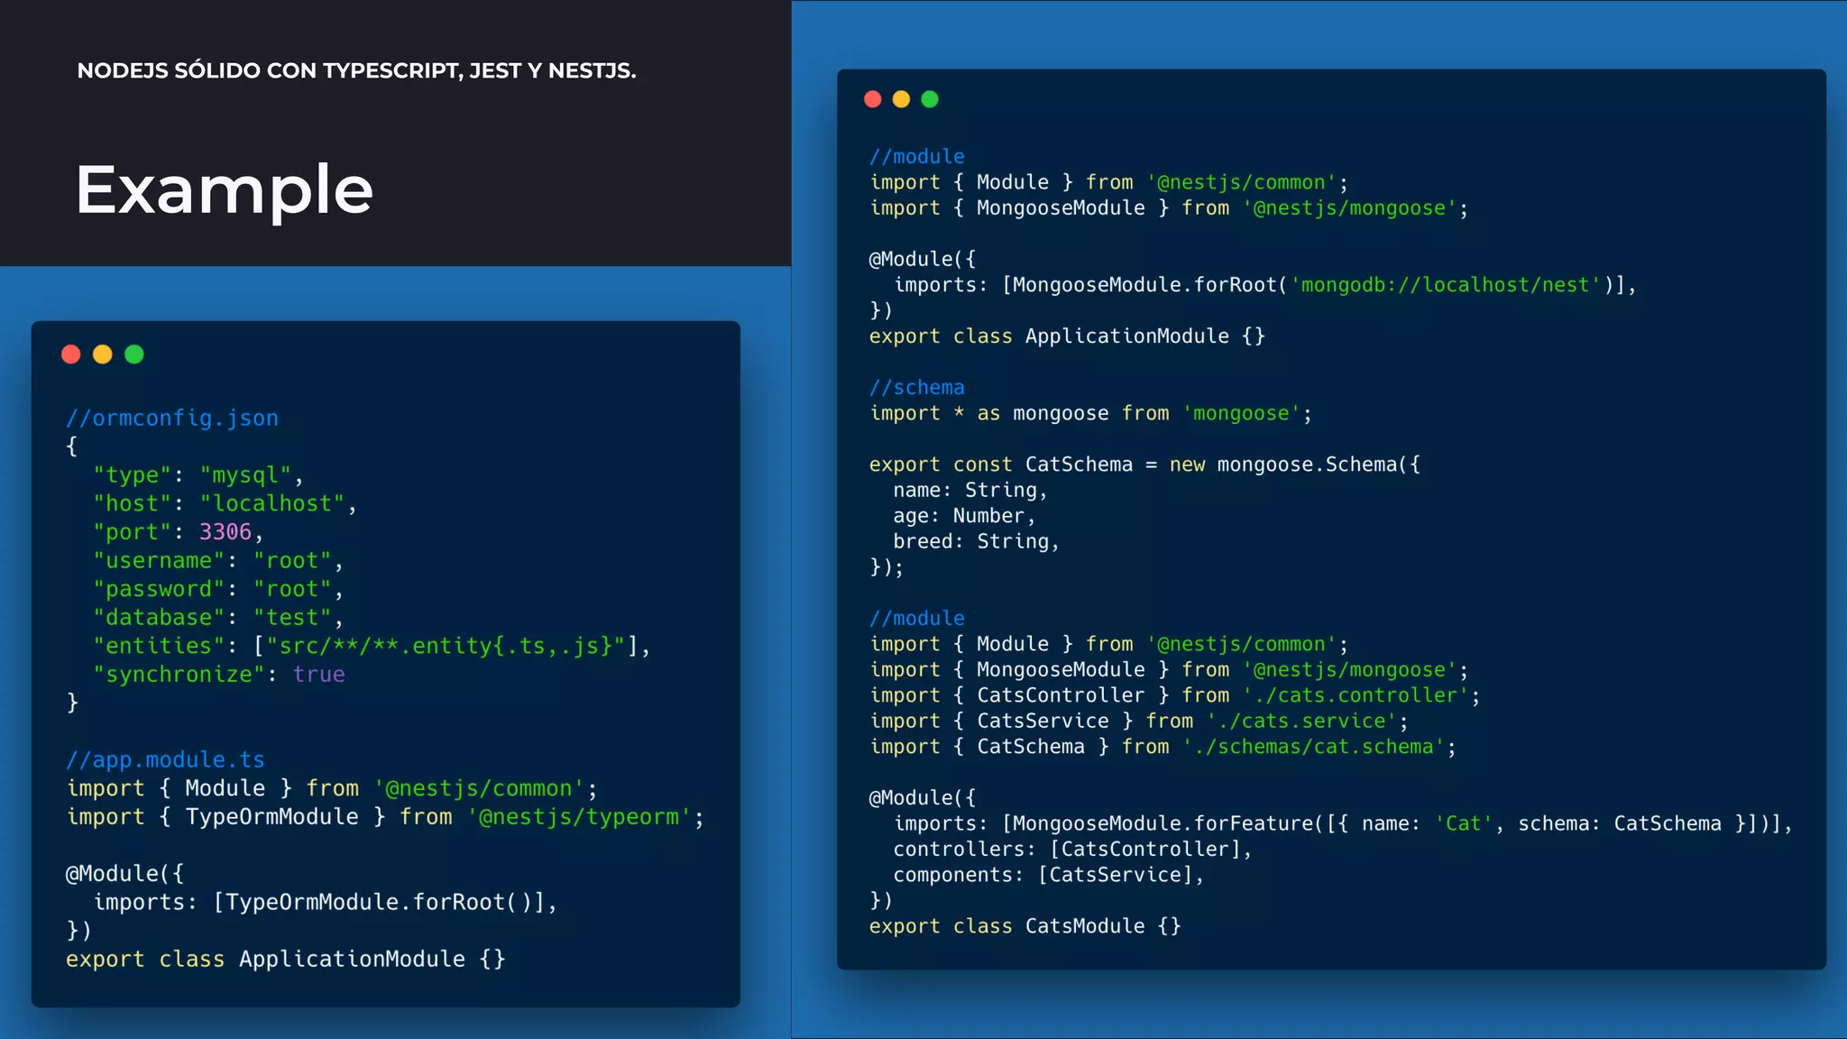Click green dot in left code window
The height and width of the screenshot is (1039, 1847).
pos(134,354)
